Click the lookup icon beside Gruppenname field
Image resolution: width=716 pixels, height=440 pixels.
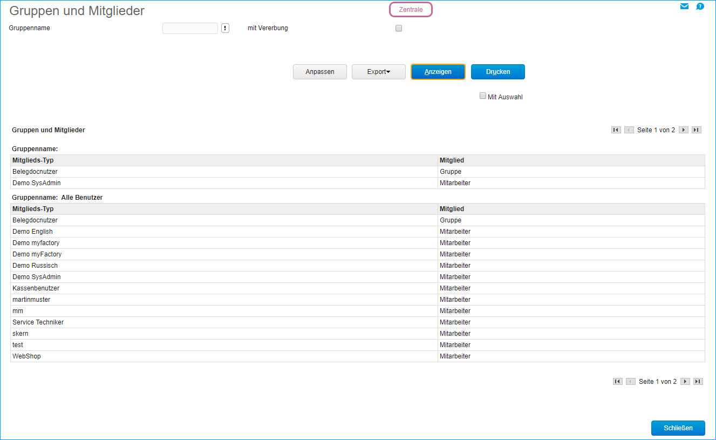[x=225, y=29]
